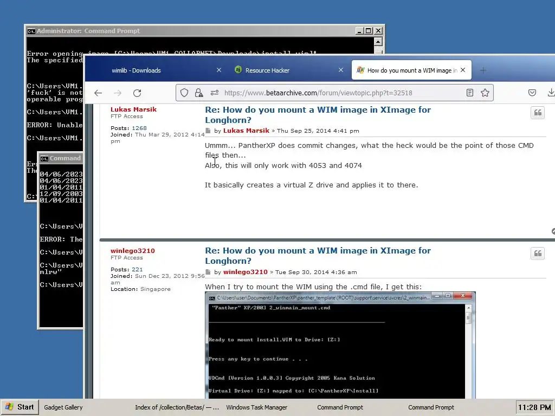Focus Administrator: Command Prompt title bar
This screenshot has height=416, width=555.
click(190, 31)
